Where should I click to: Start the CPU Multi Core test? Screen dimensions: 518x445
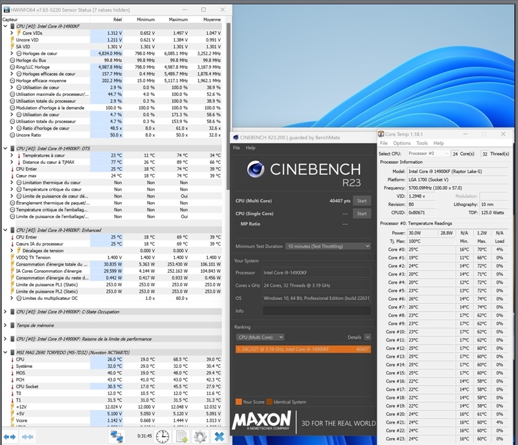362,201
